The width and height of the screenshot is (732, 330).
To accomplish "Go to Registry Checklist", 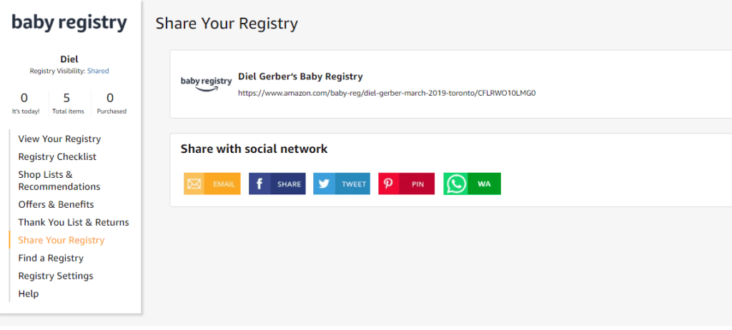I will [57, 157].
